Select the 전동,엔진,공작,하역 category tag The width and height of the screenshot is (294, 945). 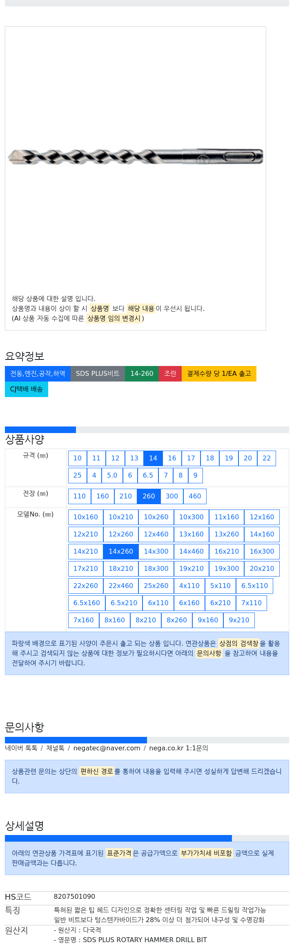pos(38,374)
